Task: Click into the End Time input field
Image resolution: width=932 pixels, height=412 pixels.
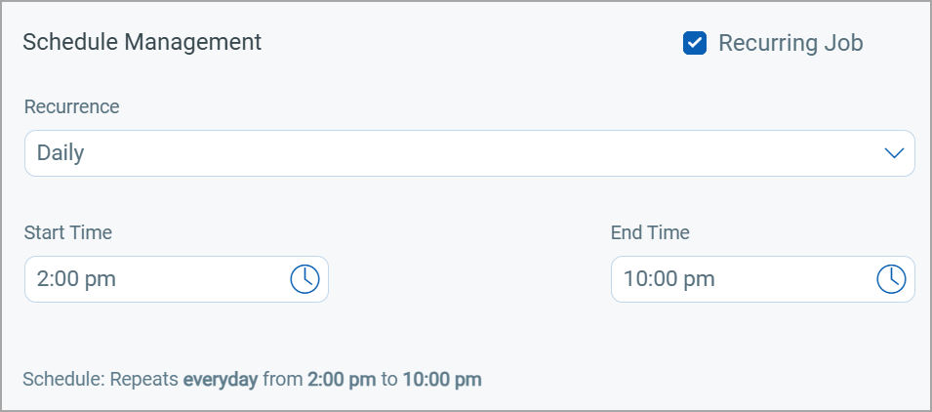Action: tap(762, 279)
